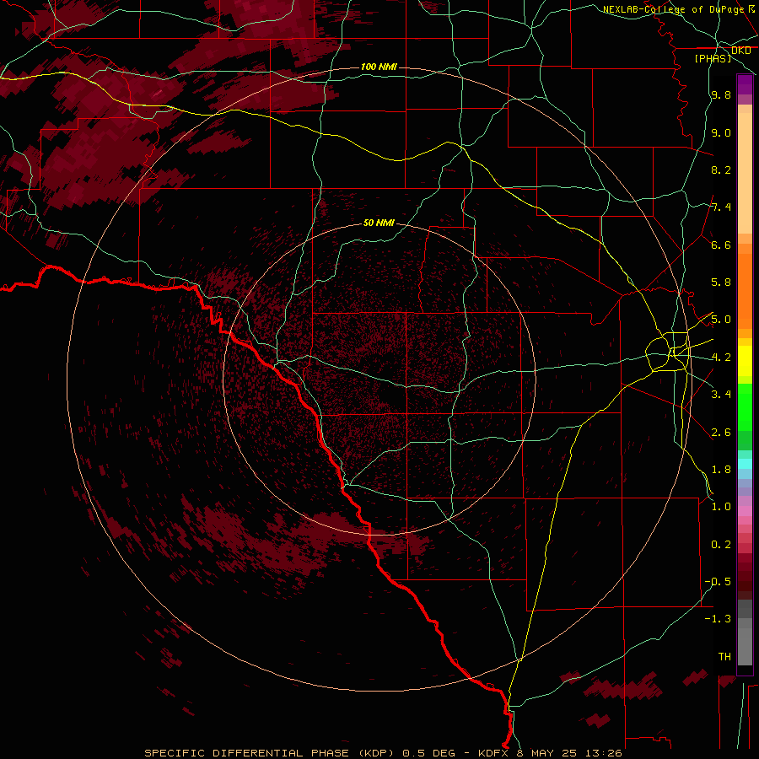Click the 8.2 value on the color scale
Viewport: 759px width, 759px height.
[721, 170]
